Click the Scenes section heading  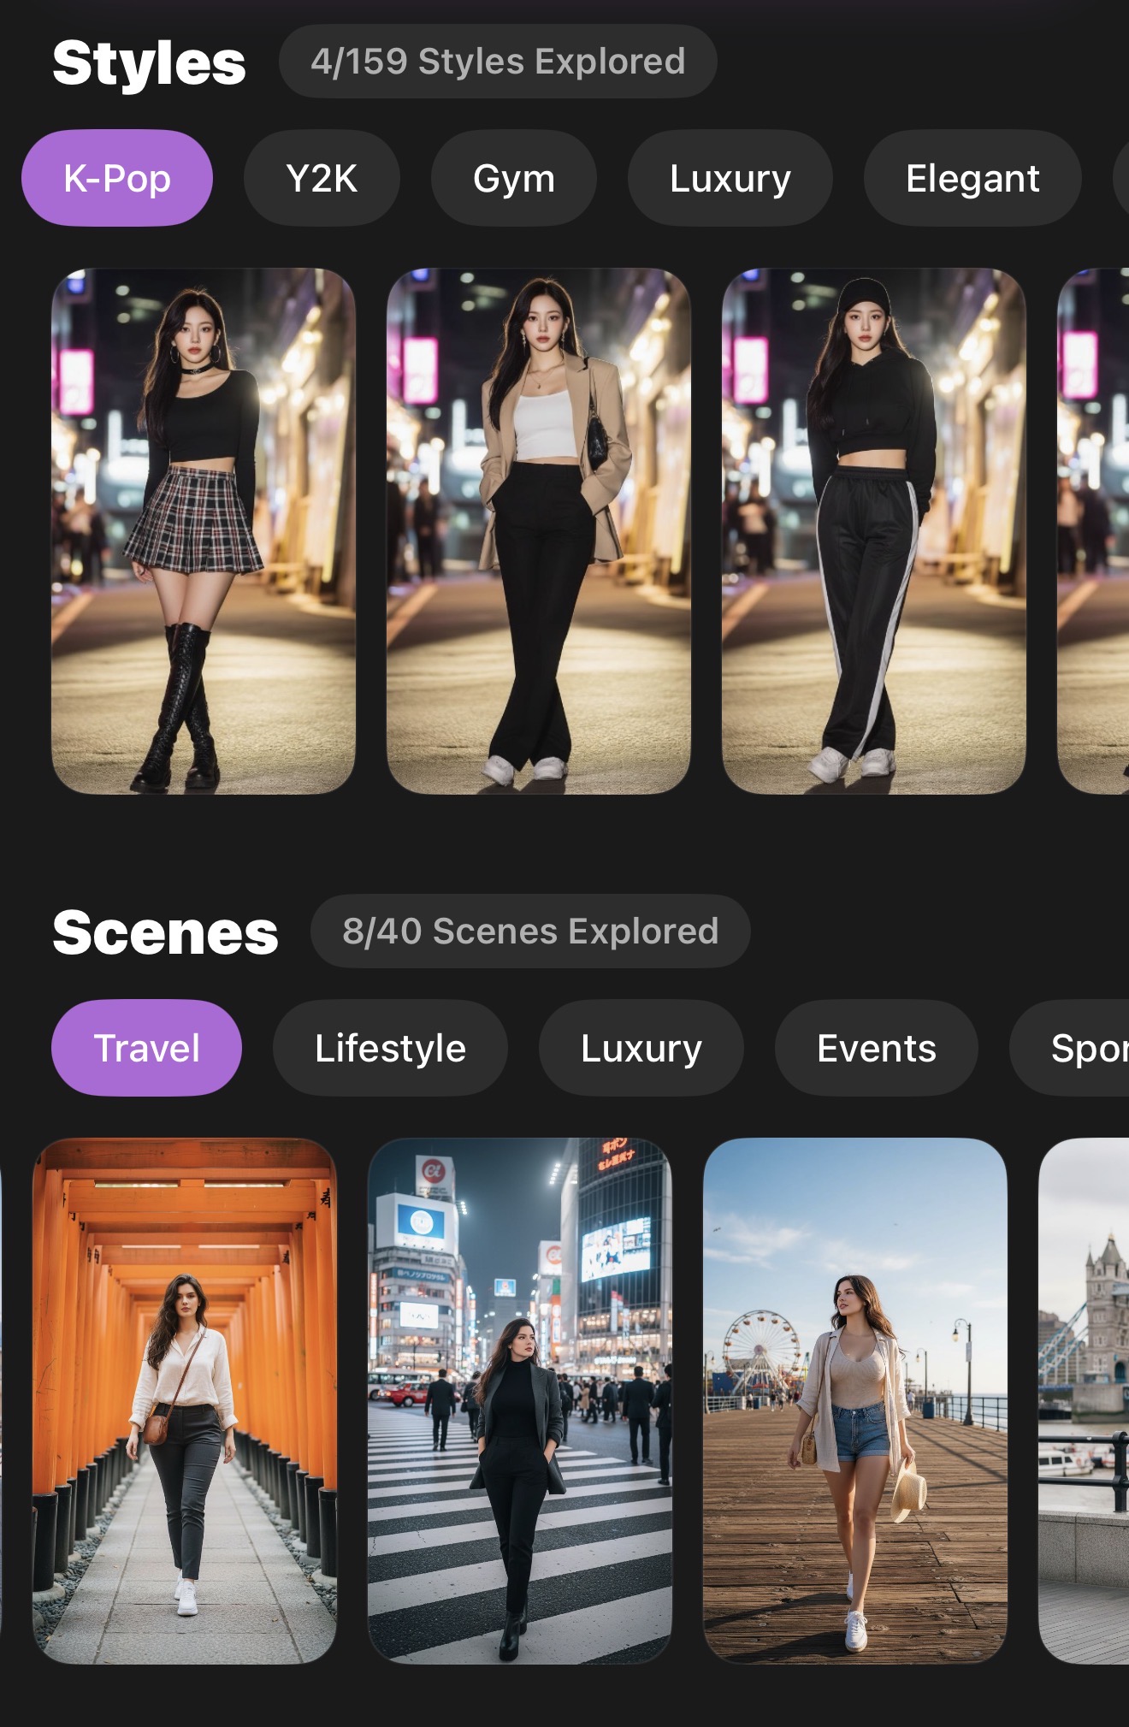pos(165,932)
